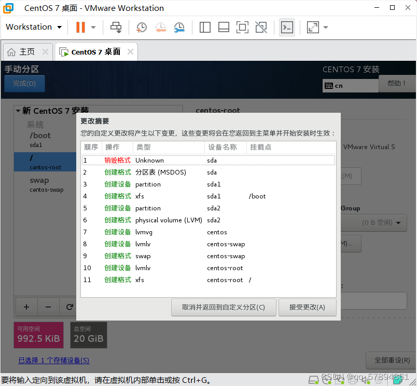Select row 4 xfs sda1 /boot
Screen dimensions: 417x386
(x=208, y=196)
